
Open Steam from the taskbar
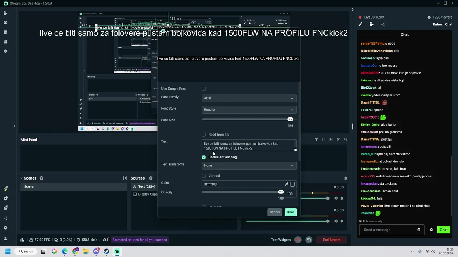(x=107, y=251)
